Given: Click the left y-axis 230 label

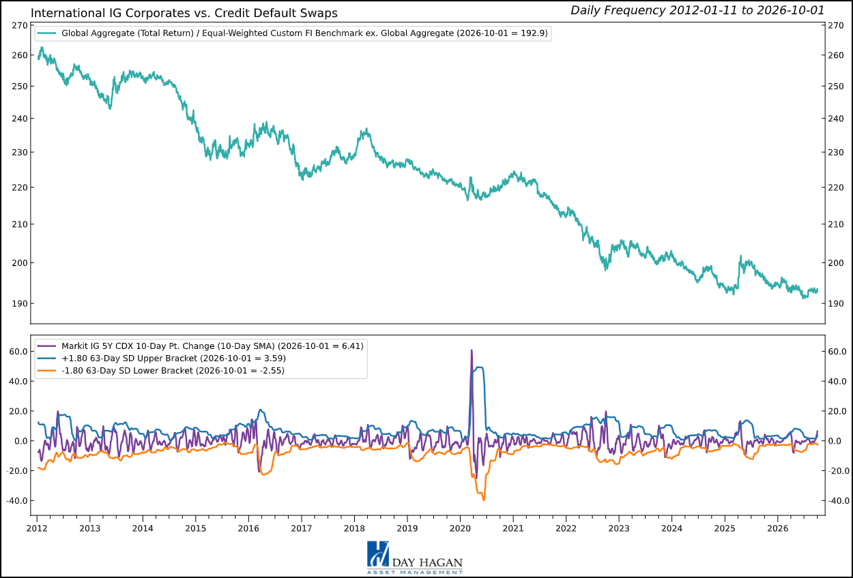Looking at the screenshot, I should pos(19,153).
